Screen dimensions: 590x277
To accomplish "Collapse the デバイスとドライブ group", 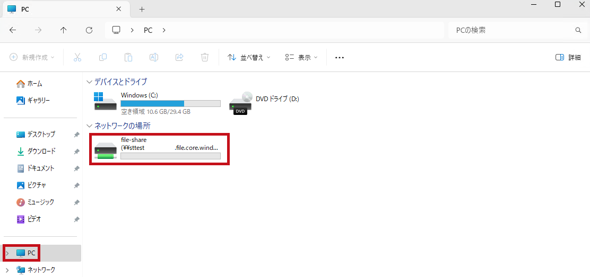I will (x=89, y=82).
